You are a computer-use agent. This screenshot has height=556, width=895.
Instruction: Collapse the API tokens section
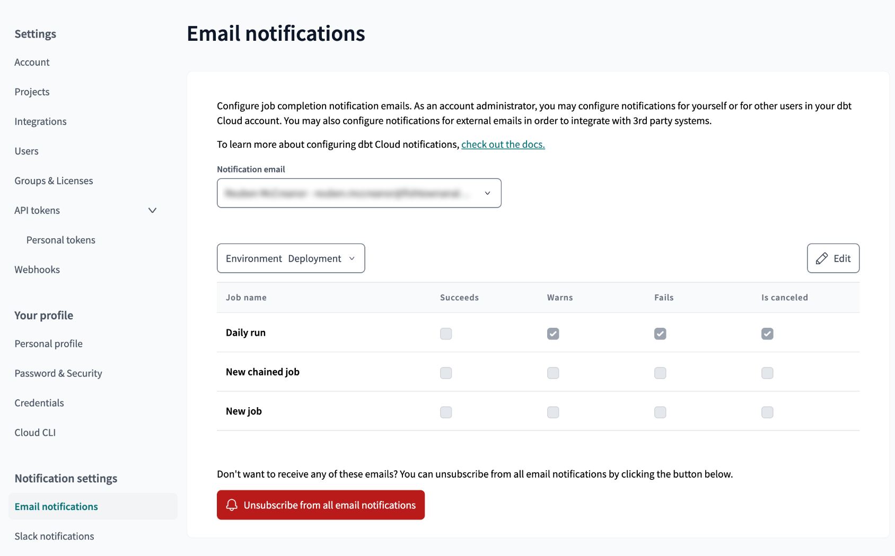152,210
